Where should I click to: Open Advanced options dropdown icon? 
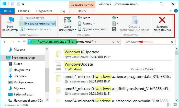[115, 23]
